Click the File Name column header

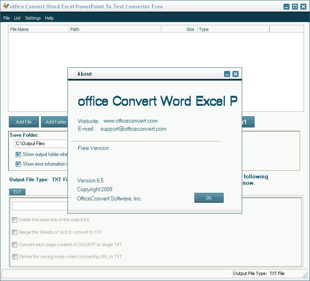coord(39,29)
